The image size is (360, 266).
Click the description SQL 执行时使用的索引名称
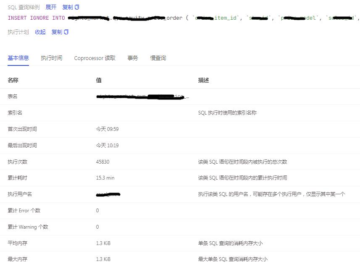point(227,113)
